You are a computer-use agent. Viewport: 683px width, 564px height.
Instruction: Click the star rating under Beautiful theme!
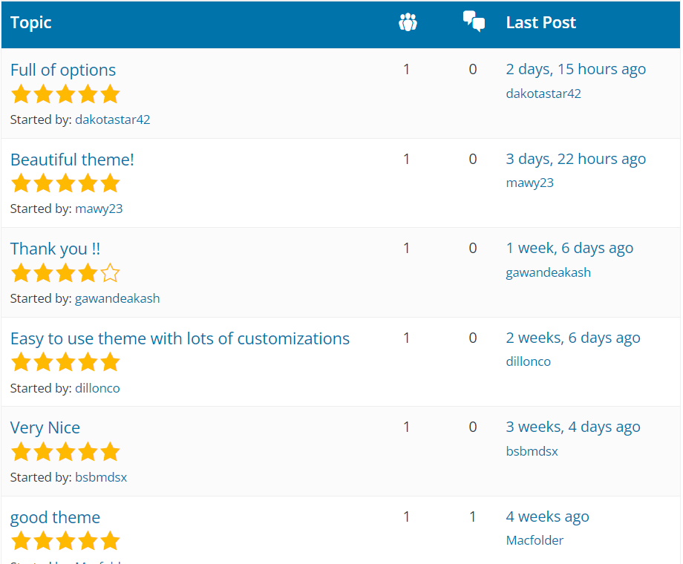pyautogui.click(x=65, y=183)
